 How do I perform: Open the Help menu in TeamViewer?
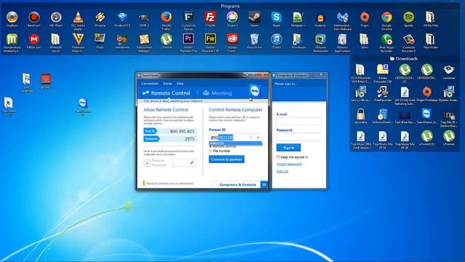pyautogui.click(x=180, y=84)
